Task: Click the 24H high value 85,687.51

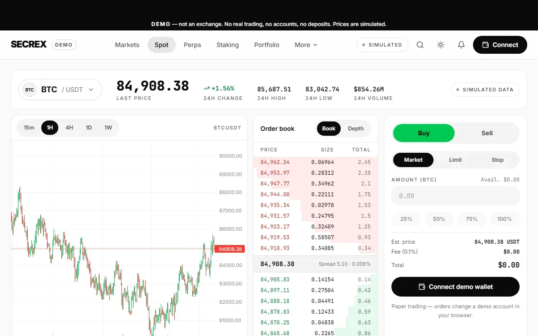Action: coord(274,89)
